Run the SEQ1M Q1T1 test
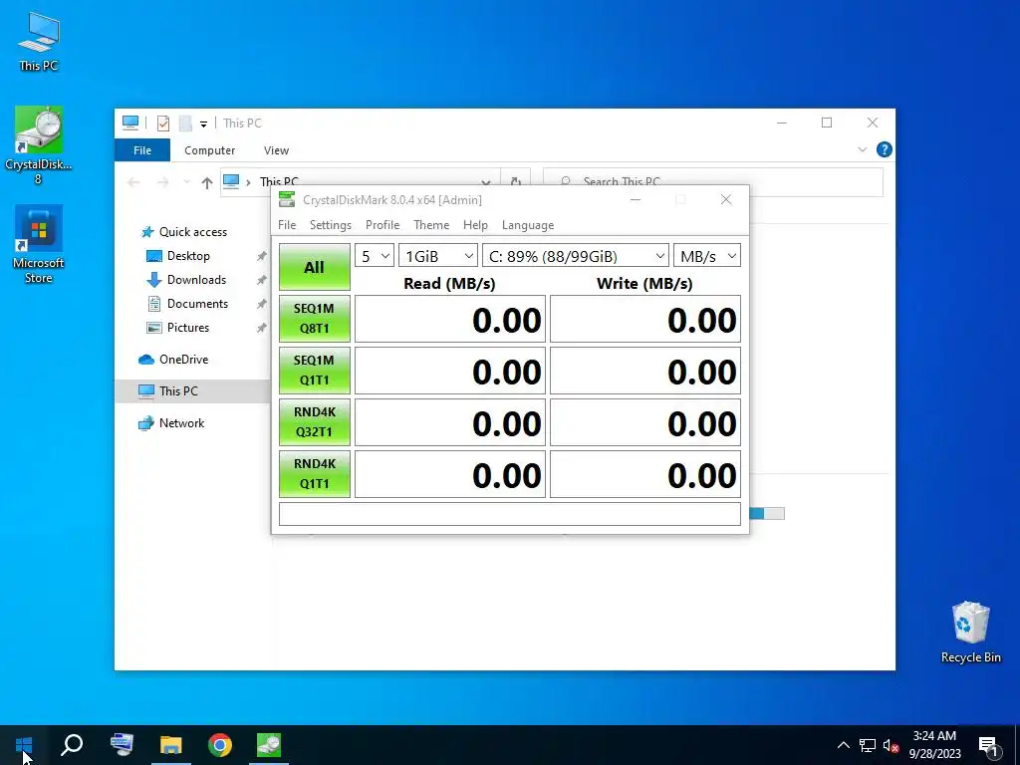This screenshot has height=765, width=1020. [x=314, y=371]
